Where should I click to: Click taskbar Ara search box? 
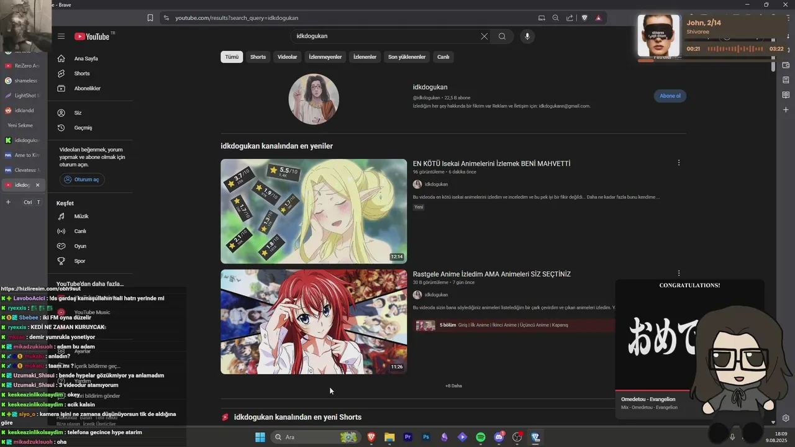pyautogui.click(x=317, y=437)
